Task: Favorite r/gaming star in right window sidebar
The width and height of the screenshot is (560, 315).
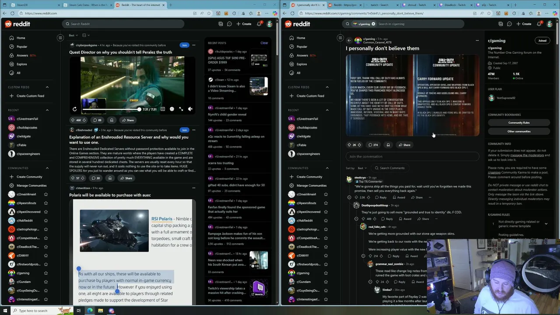Action: (x=325, y=273)
